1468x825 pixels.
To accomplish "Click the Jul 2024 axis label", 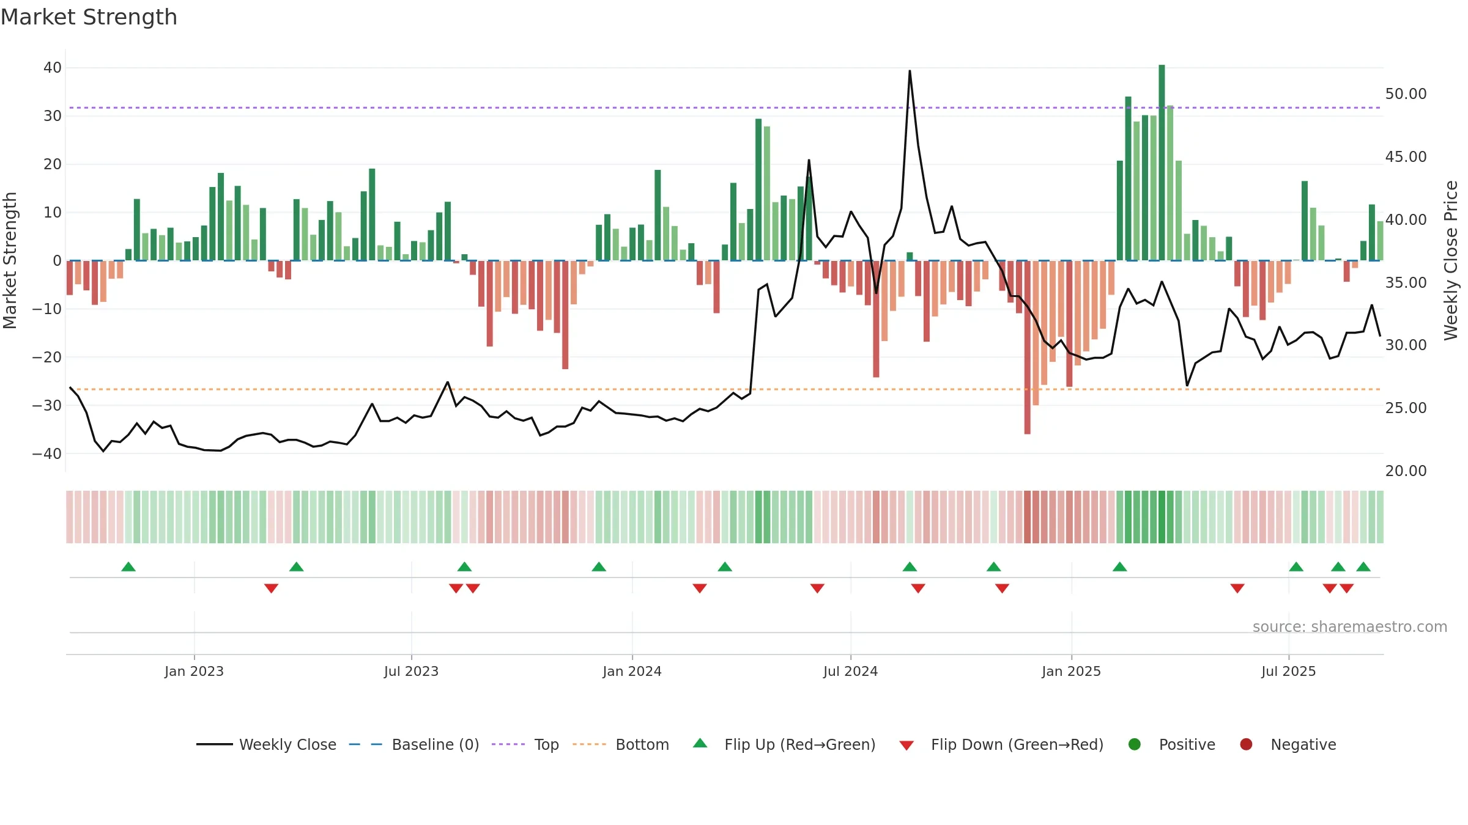I will coord(851,671).
